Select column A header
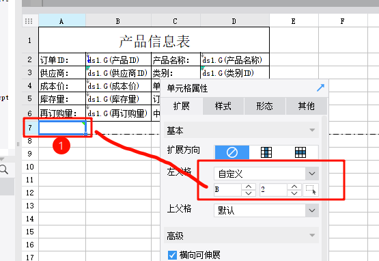The image size is (379, 261). (x=62, y=21)
